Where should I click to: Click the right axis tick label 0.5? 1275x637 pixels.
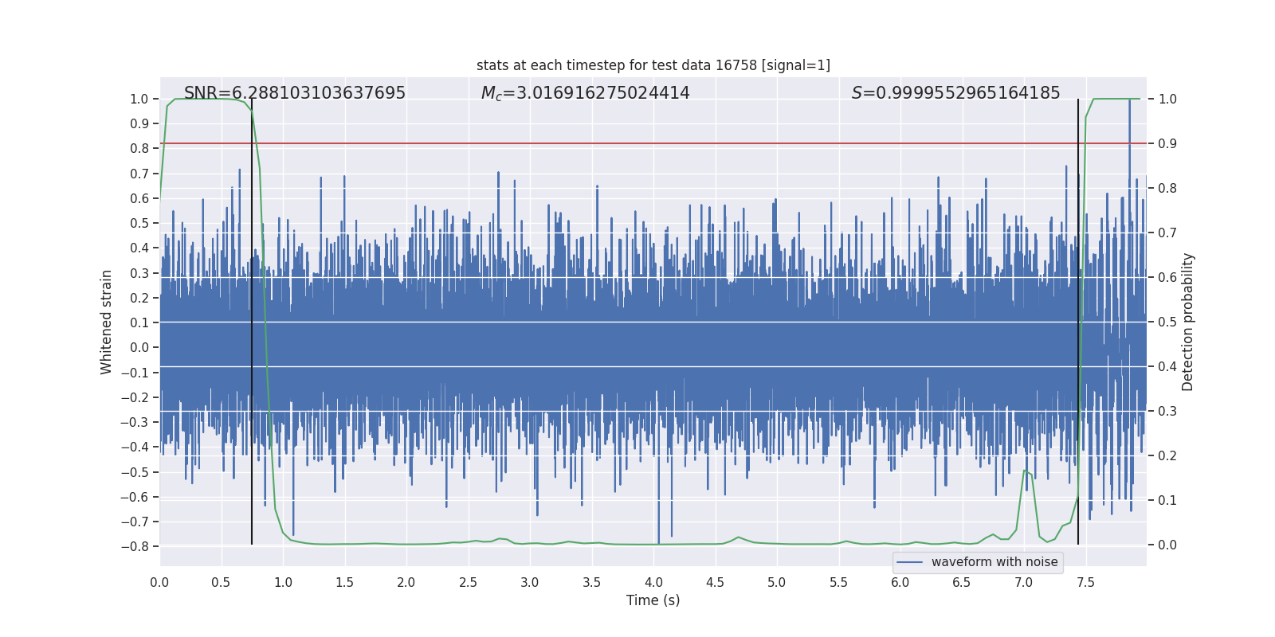(x=1167, y=322)
